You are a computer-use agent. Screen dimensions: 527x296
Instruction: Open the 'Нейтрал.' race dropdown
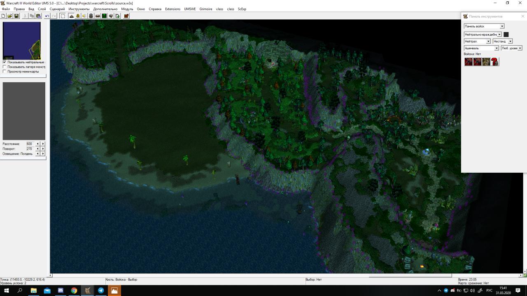[x=477, y=41]
